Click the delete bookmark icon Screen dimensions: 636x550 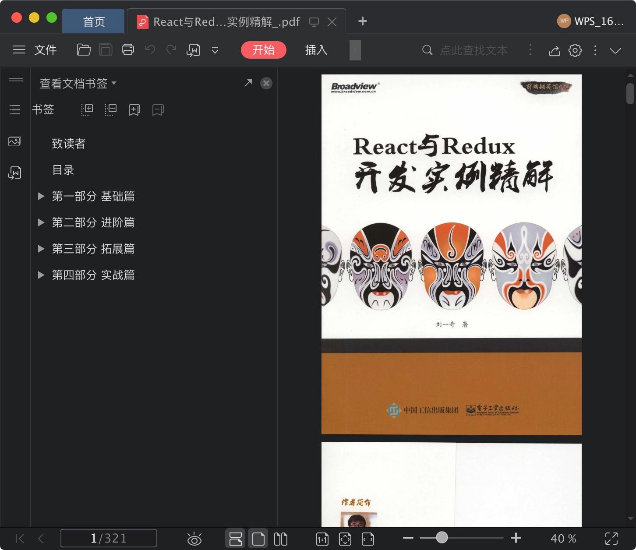(x=158, y=110)
